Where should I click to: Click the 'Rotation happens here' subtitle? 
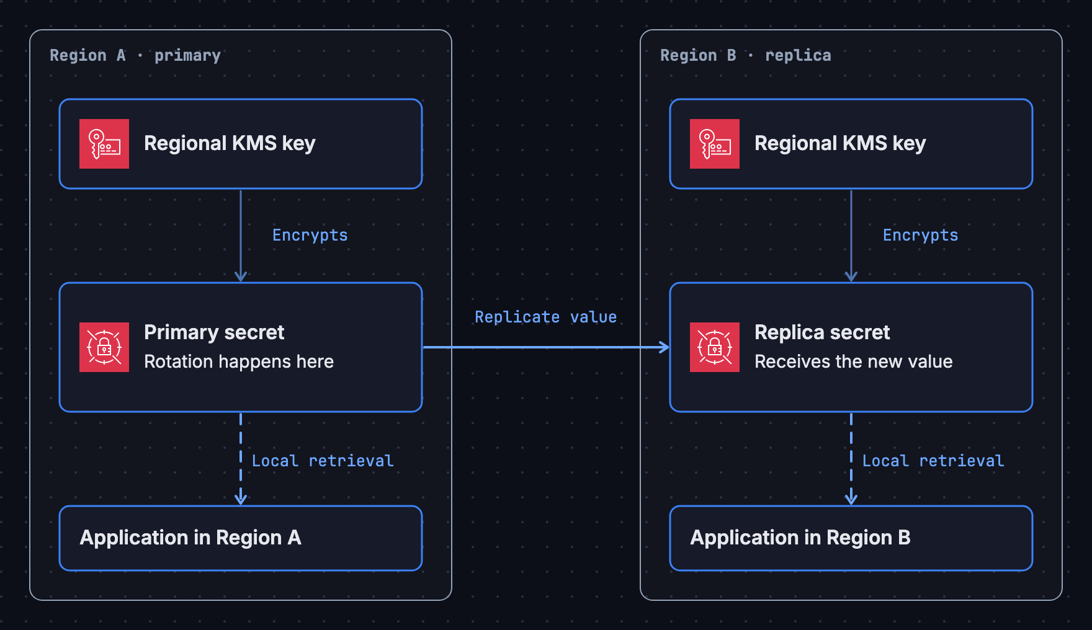point(239,362)
